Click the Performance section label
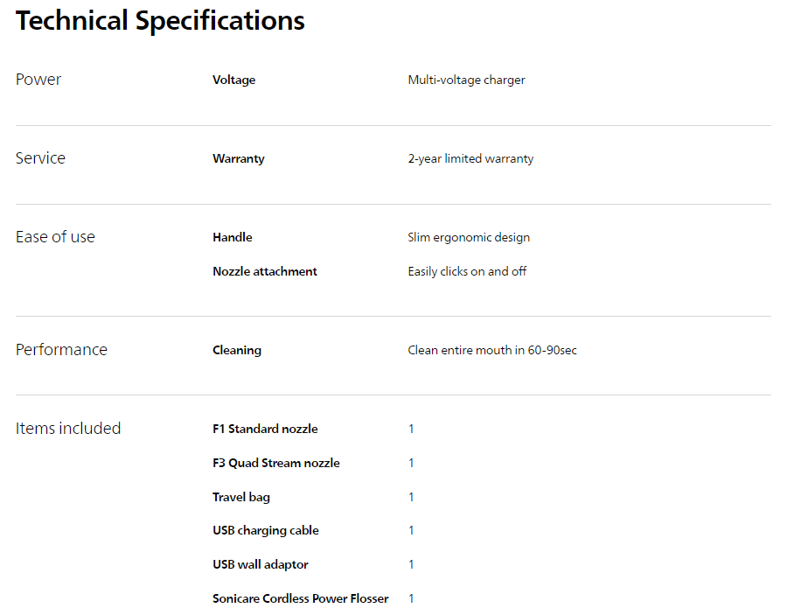 pyautogui.click(x=61, y=350)
